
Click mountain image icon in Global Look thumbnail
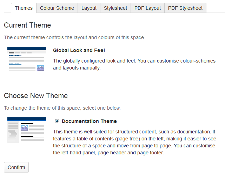(x=41, y=68)
